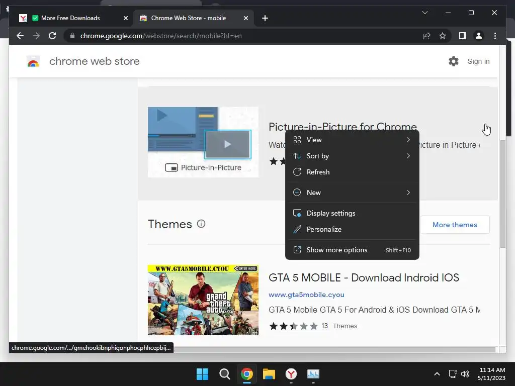Expand the View submenu in context menu
The width and height of the screenshot is (515, 386).
click(352, 140)
